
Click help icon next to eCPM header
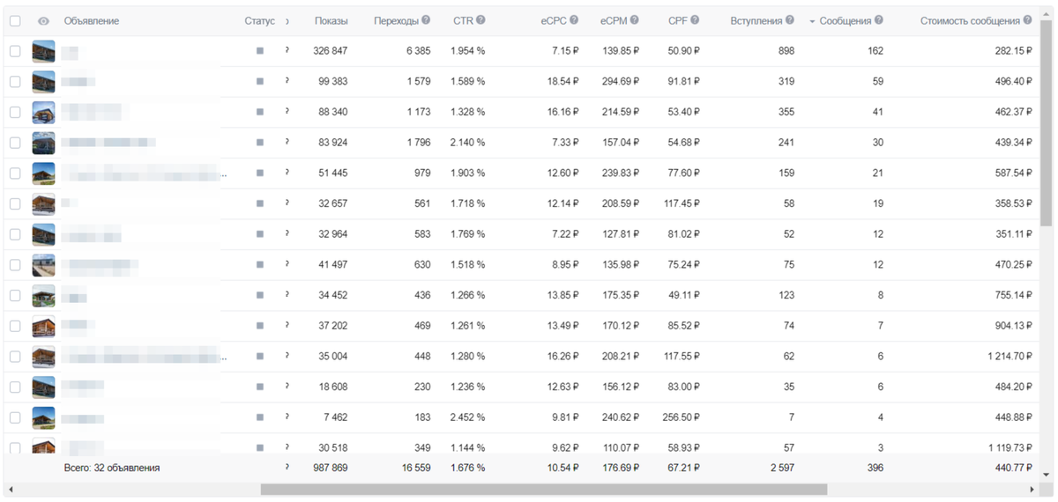point(635,20)
